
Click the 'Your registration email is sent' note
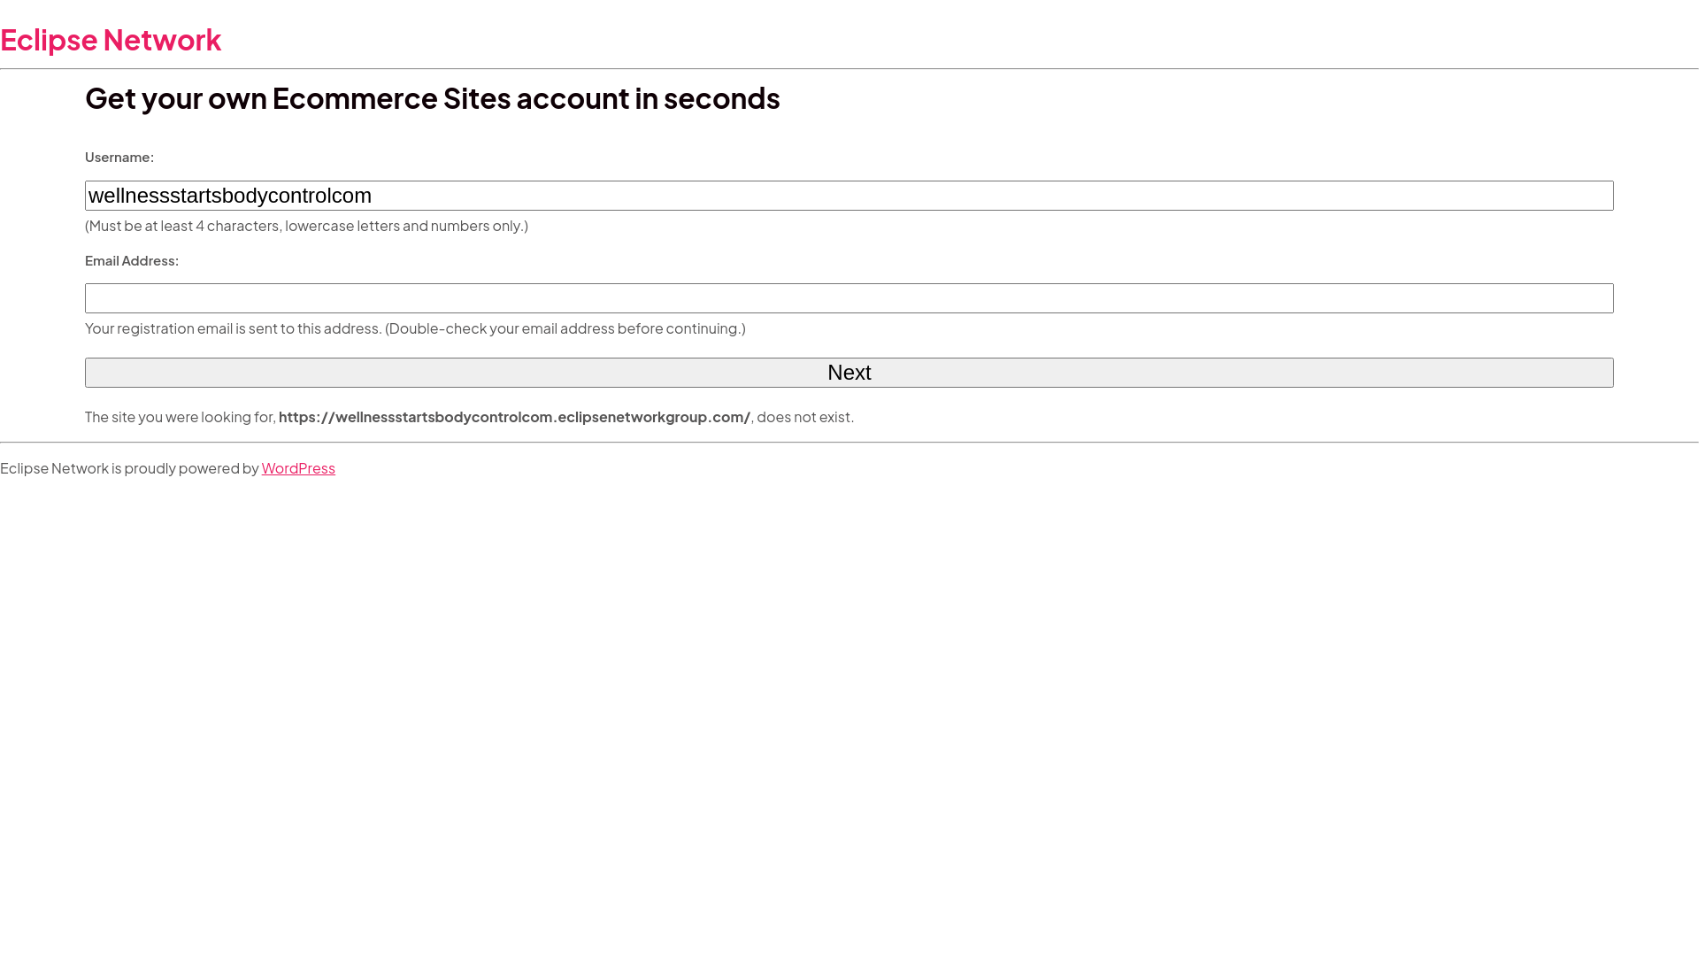click(x=415, y=328)
